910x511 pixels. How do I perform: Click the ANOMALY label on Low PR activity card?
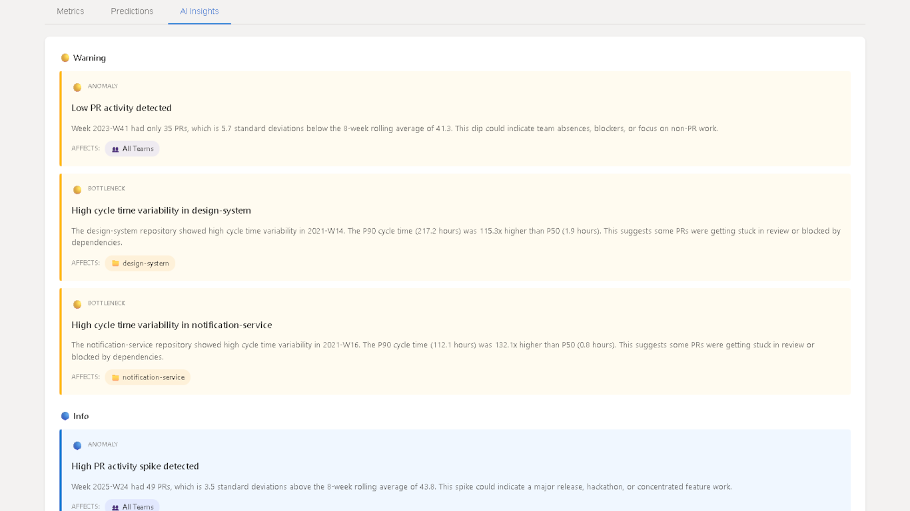[103, 86]
